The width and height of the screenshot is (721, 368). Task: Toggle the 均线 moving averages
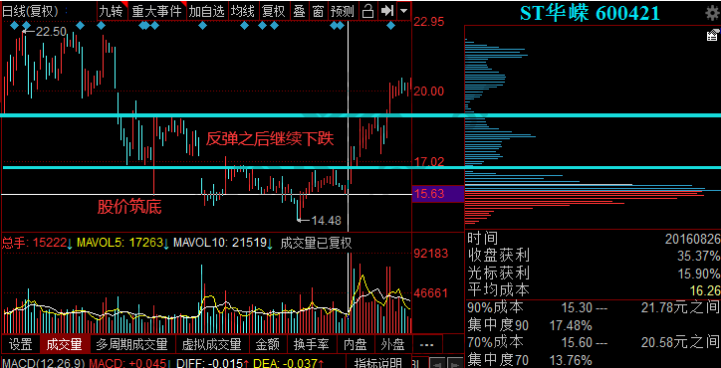(x=243, y=11)
